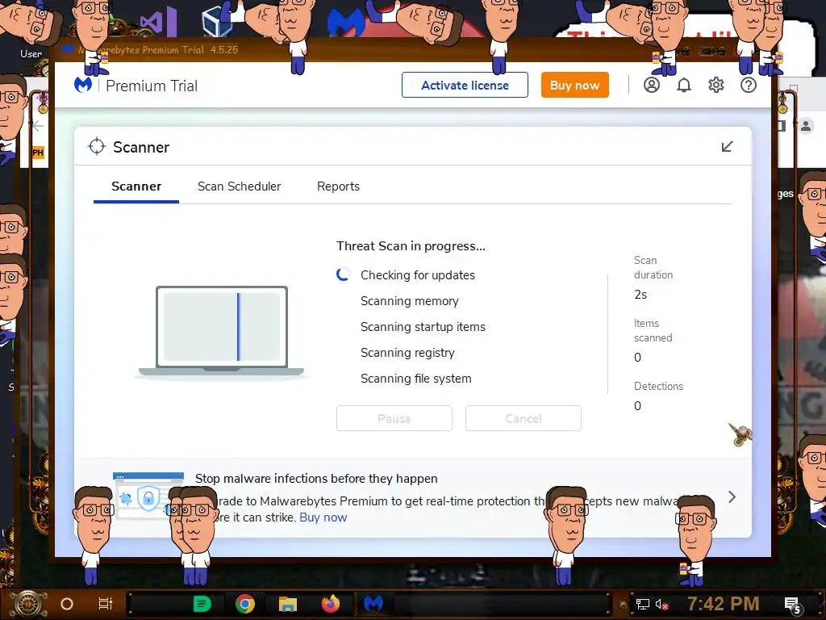Image resolution: width=826 pixels, height=620 pixels.
Task: Click the 'Stop malware infections before they happen' headline
Action: (x=316, y=478)
